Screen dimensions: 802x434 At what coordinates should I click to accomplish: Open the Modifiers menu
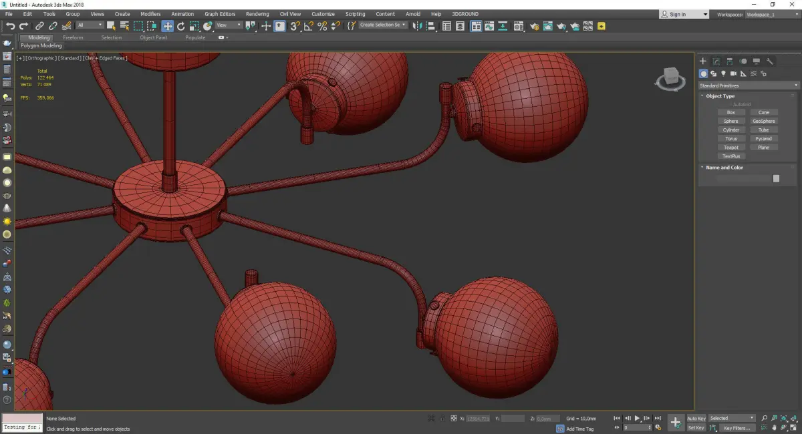click(x=150, y=14)
